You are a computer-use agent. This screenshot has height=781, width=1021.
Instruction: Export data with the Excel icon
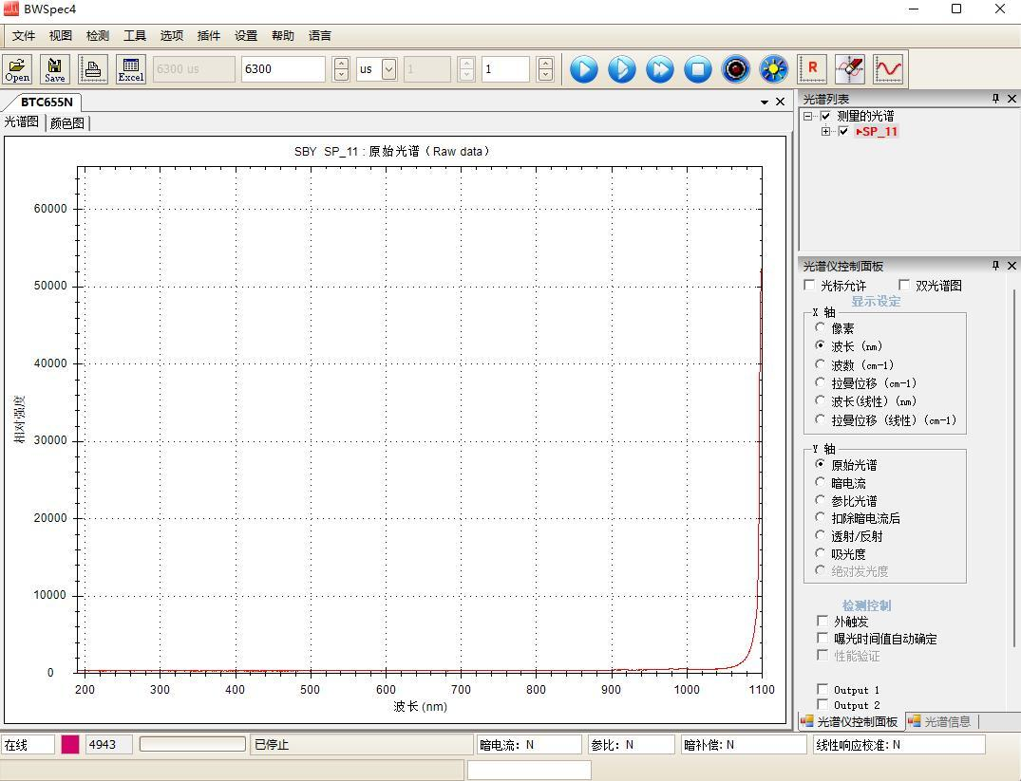click(x=131, y=69)
